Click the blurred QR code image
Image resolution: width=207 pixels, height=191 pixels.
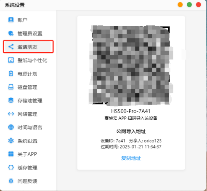click(131, 65)
